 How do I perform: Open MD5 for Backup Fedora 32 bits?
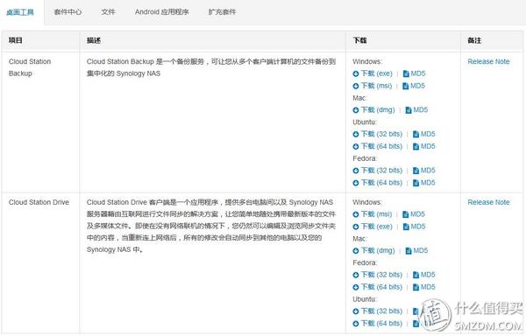coord(424,171)
